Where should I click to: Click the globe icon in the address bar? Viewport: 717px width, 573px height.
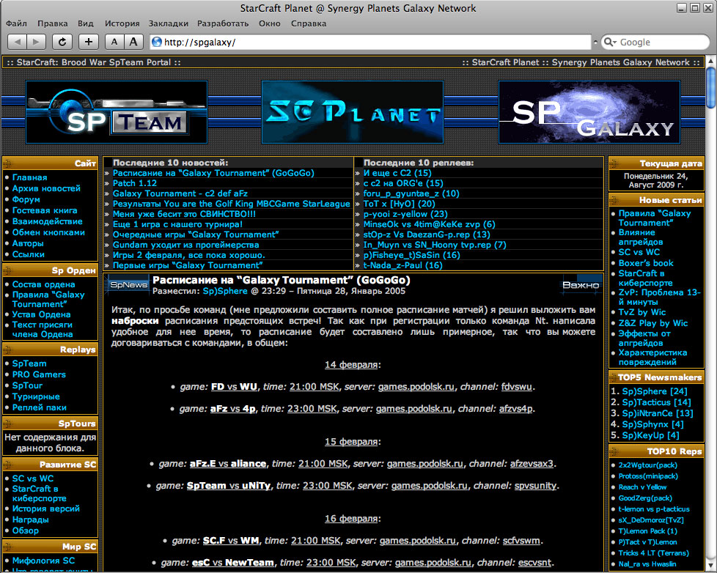pos(157,42)
